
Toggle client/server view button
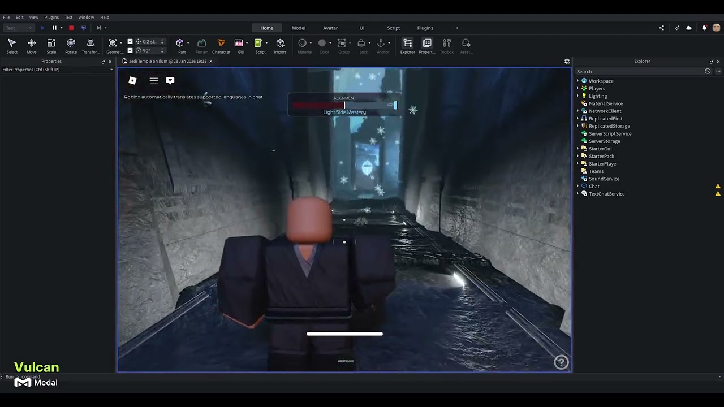pyautogui.click(x=83, y=28)
